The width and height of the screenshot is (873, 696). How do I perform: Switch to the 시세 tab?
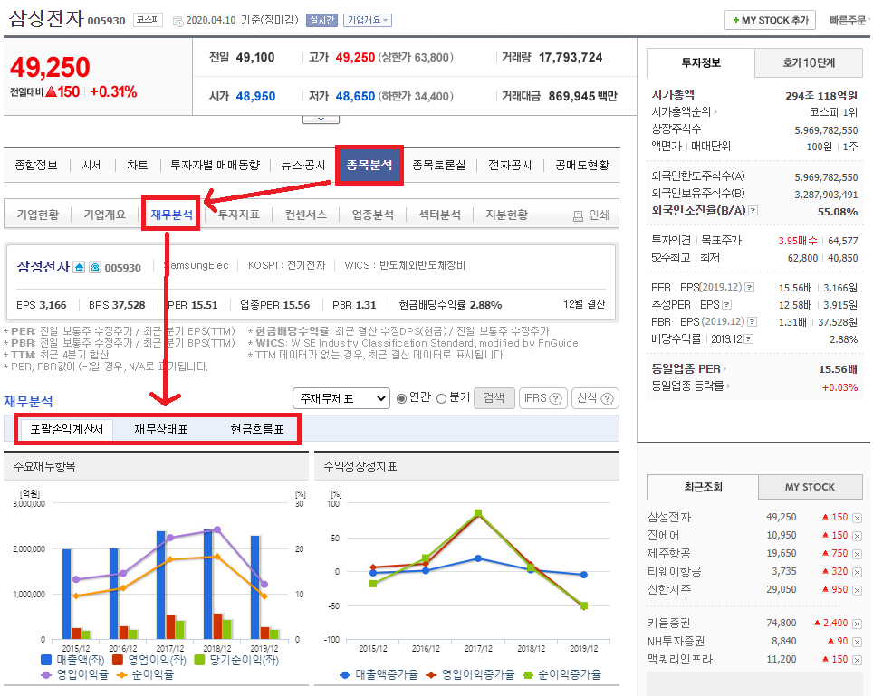click(x=92, y=166)
